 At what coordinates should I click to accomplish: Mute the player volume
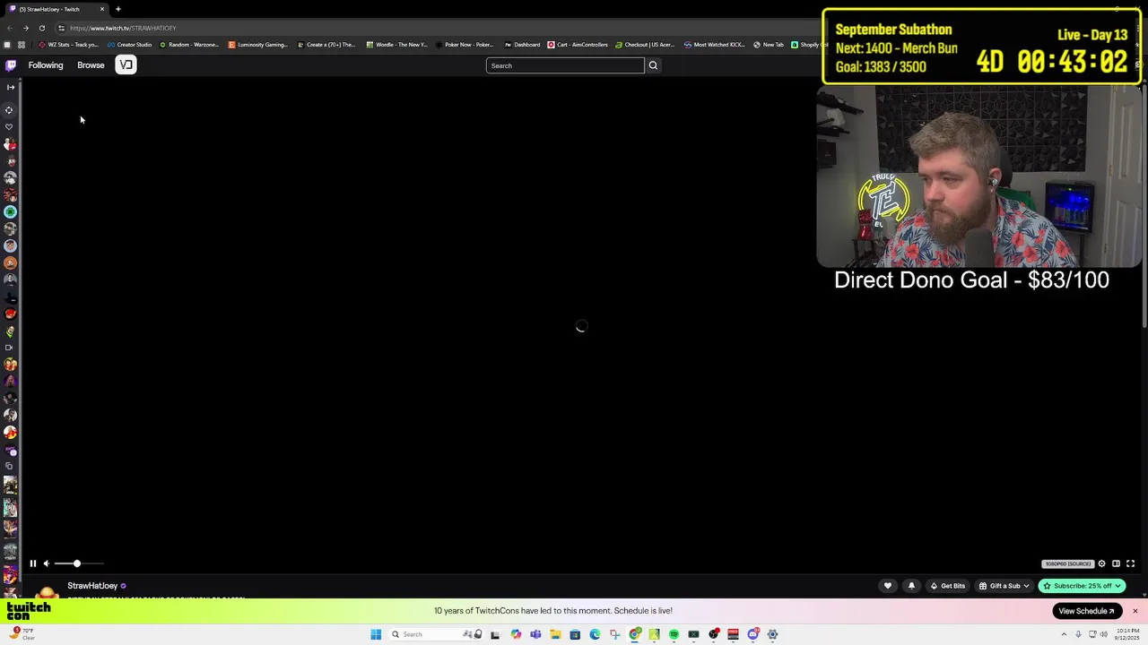[47, 563]
